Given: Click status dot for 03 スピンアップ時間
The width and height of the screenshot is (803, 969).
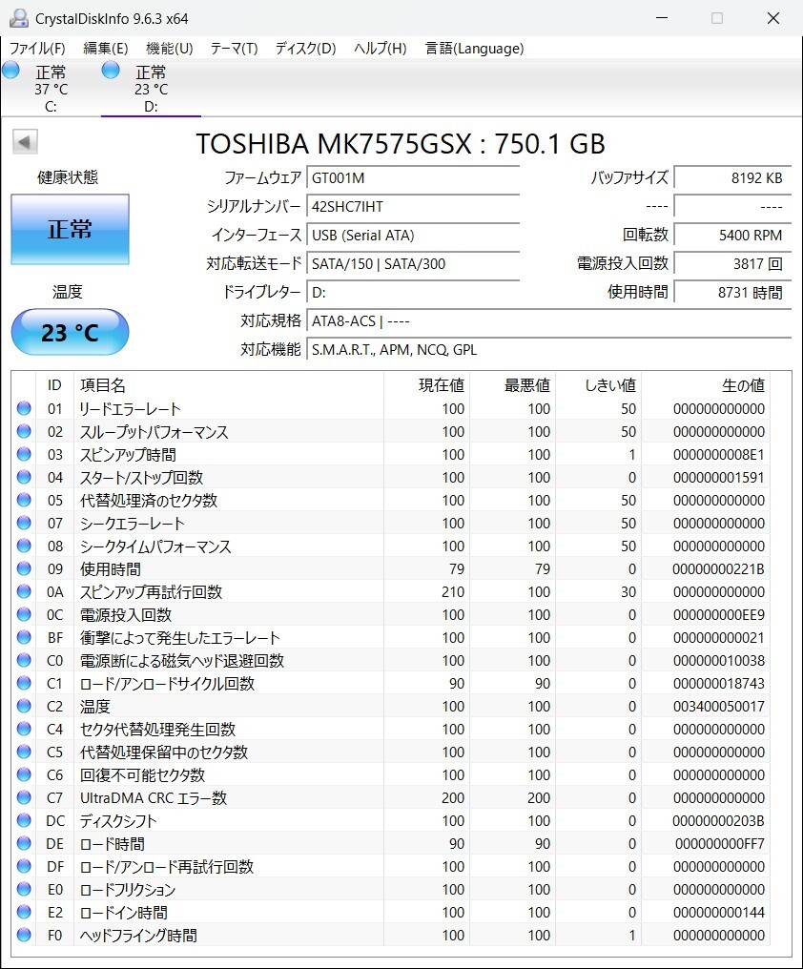Looking at the screenshot, I should (x=24, y=454).
